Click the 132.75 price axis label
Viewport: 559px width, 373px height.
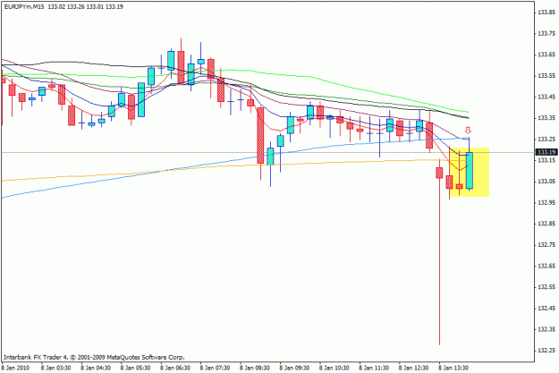click(546, 245)
